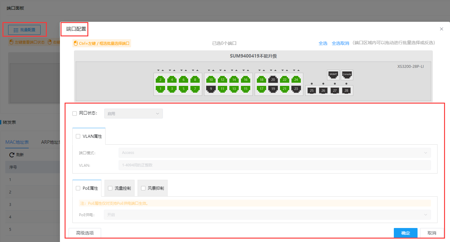450x242 pixels.
Task: Click port 20 icon on the switch
Action: click(273, 80)
